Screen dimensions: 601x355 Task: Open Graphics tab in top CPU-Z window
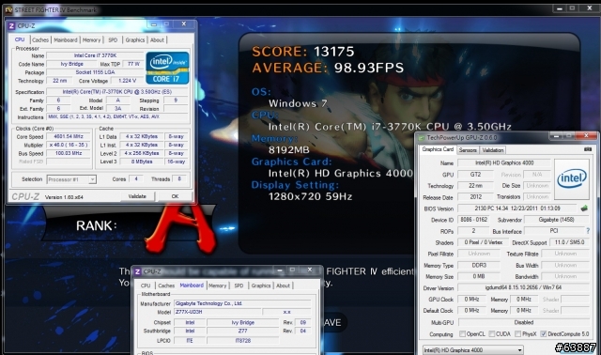coord(135,39)
